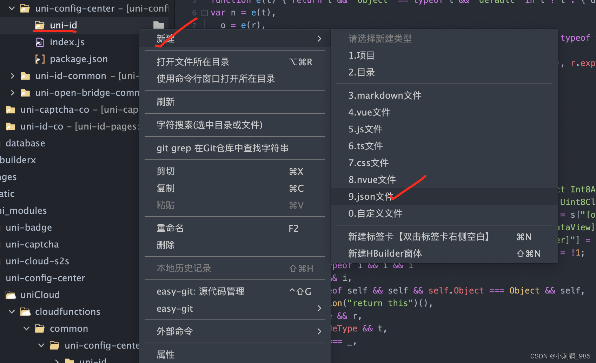
Task: Select 复制 menu entry
Action: [x=235, y=188]
